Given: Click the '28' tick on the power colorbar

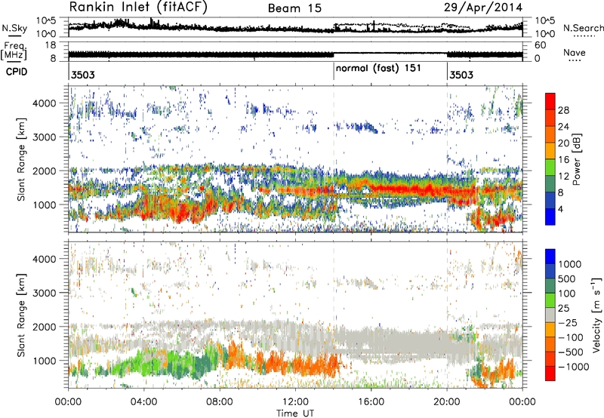Looking at the screenshot, I should point(563,110).
